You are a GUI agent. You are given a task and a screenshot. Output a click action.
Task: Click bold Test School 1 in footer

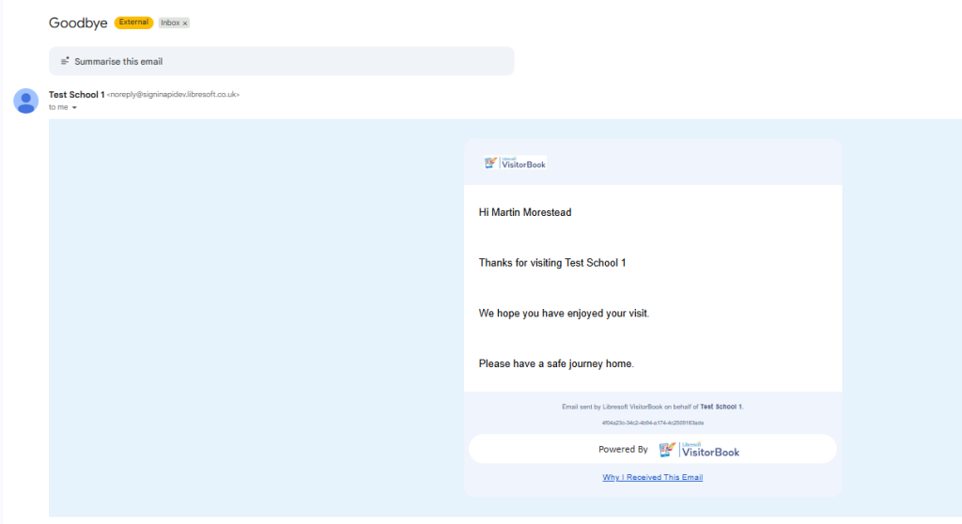click(721, 408)
